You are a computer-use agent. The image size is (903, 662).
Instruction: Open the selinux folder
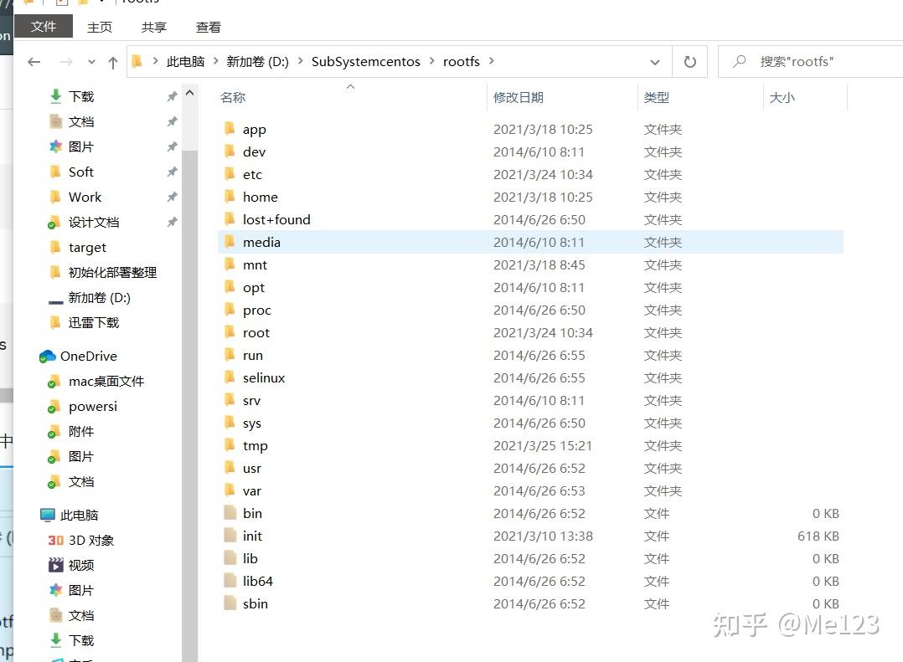click(262, 377)
